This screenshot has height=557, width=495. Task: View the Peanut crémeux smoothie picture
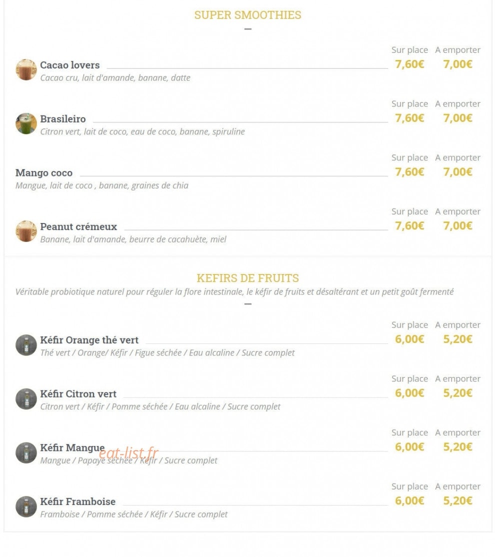click(26, 231)
